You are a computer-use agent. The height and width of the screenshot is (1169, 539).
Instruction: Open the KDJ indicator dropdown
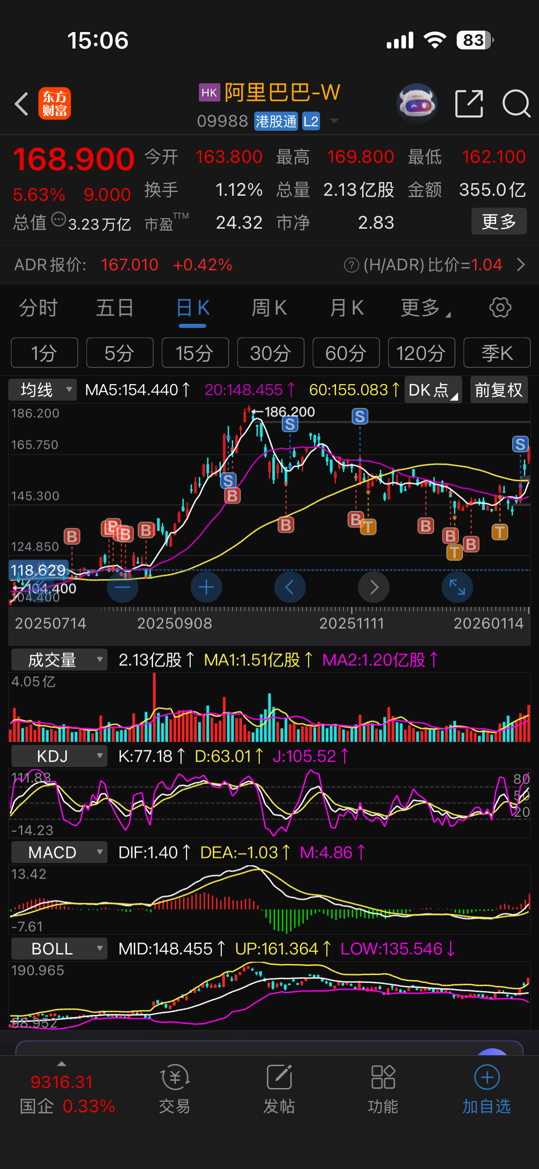pyautogui.click(x=59, y=756)
